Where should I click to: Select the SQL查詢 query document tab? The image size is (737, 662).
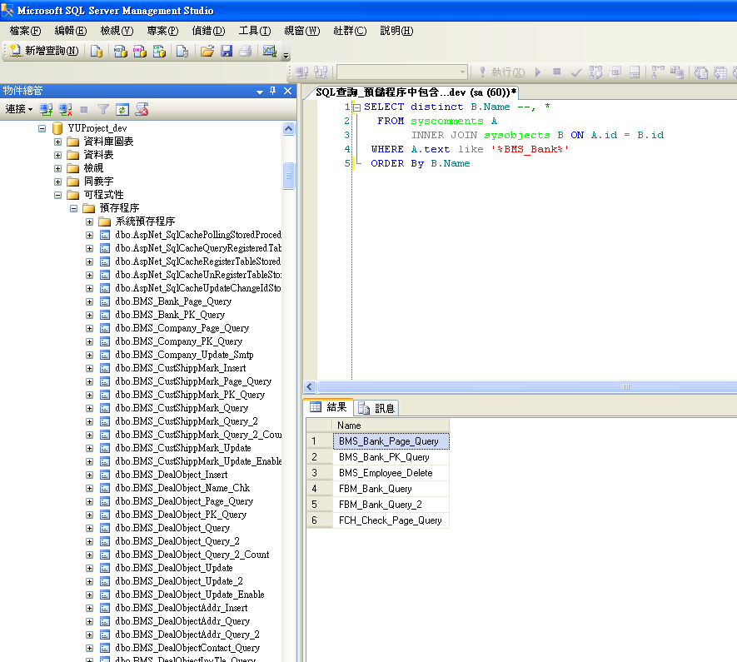416,92
